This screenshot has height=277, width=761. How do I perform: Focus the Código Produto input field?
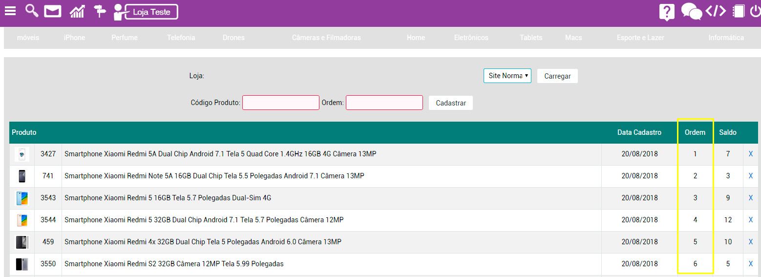pyautogui.click(x=281, y=103)
